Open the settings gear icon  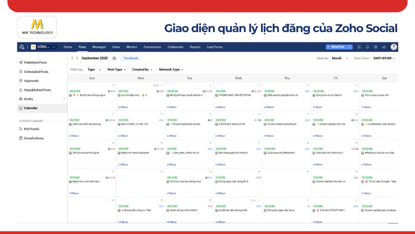[376, 47]
